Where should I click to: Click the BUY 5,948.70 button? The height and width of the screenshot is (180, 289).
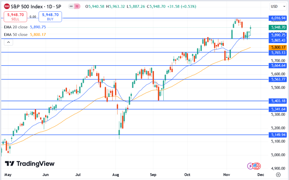pyautogui.click(x=50, y=17)
